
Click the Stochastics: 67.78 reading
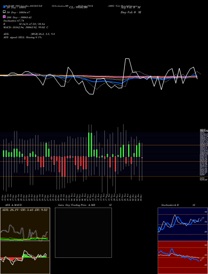[x=13, y=21]
